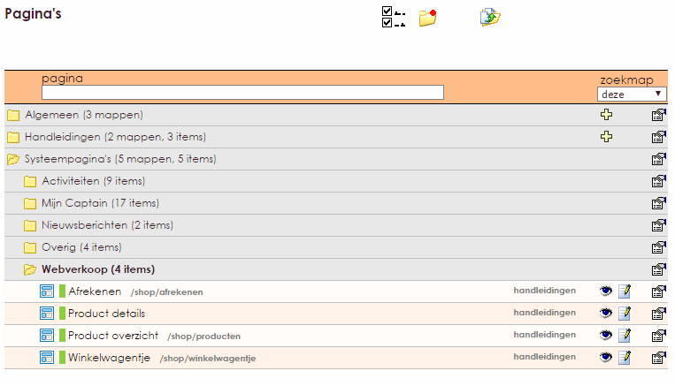The height and width of the screenshot is (386, 675).
Task: Create new folder with red-dot folder icon
Action: coord(428,18)
